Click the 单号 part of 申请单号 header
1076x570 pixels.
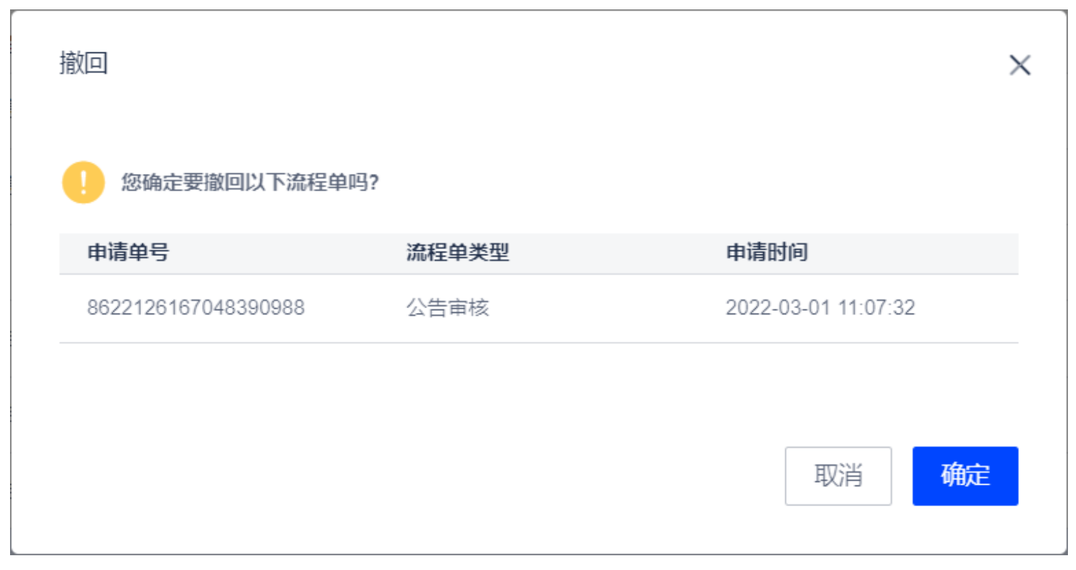149,252
